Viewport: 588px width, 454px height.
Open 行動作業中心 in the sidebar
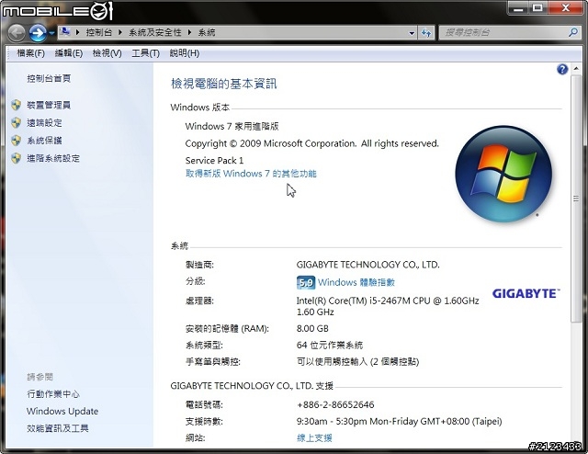pos(53,394)
